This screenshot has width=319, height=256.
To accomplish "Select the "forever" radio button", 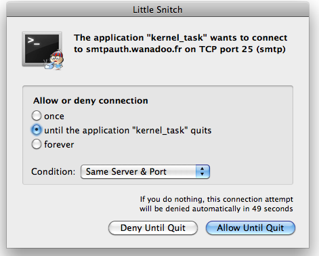I will 37,144.
